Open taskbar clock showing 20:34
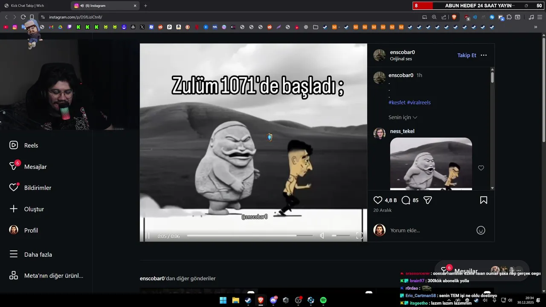This screenshot has width=546, height=307. pos(526,300)
